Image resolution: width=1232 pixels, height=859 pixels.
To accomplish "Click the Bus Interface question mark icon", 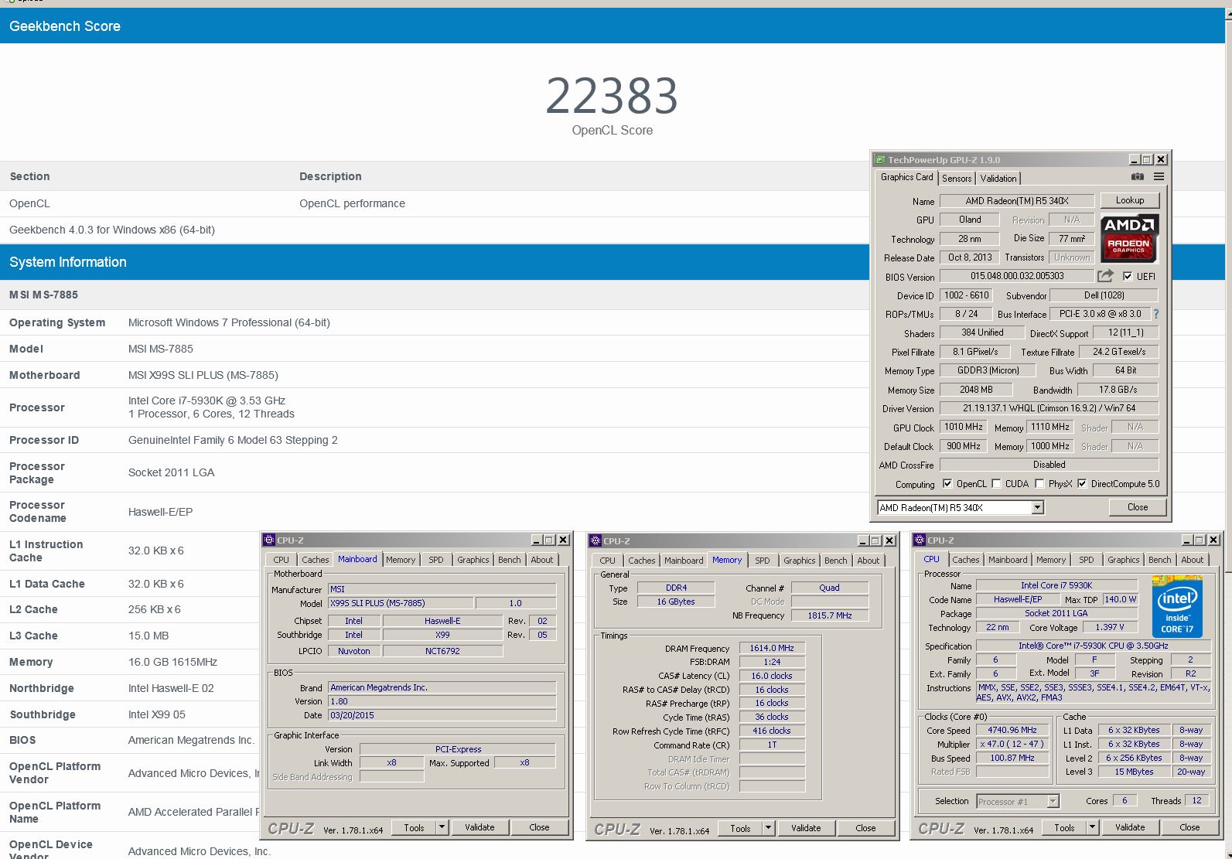I will point(1156,314).
